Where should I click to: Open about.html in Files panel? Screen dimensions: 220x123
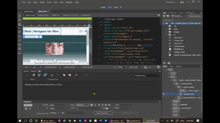[x=178, y=38]
